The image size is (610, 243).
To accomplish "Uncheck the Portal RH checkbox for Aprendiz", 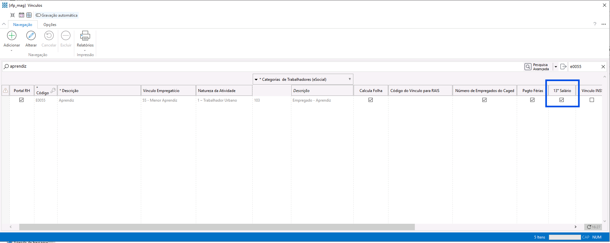I will click(x=22, y=100).
